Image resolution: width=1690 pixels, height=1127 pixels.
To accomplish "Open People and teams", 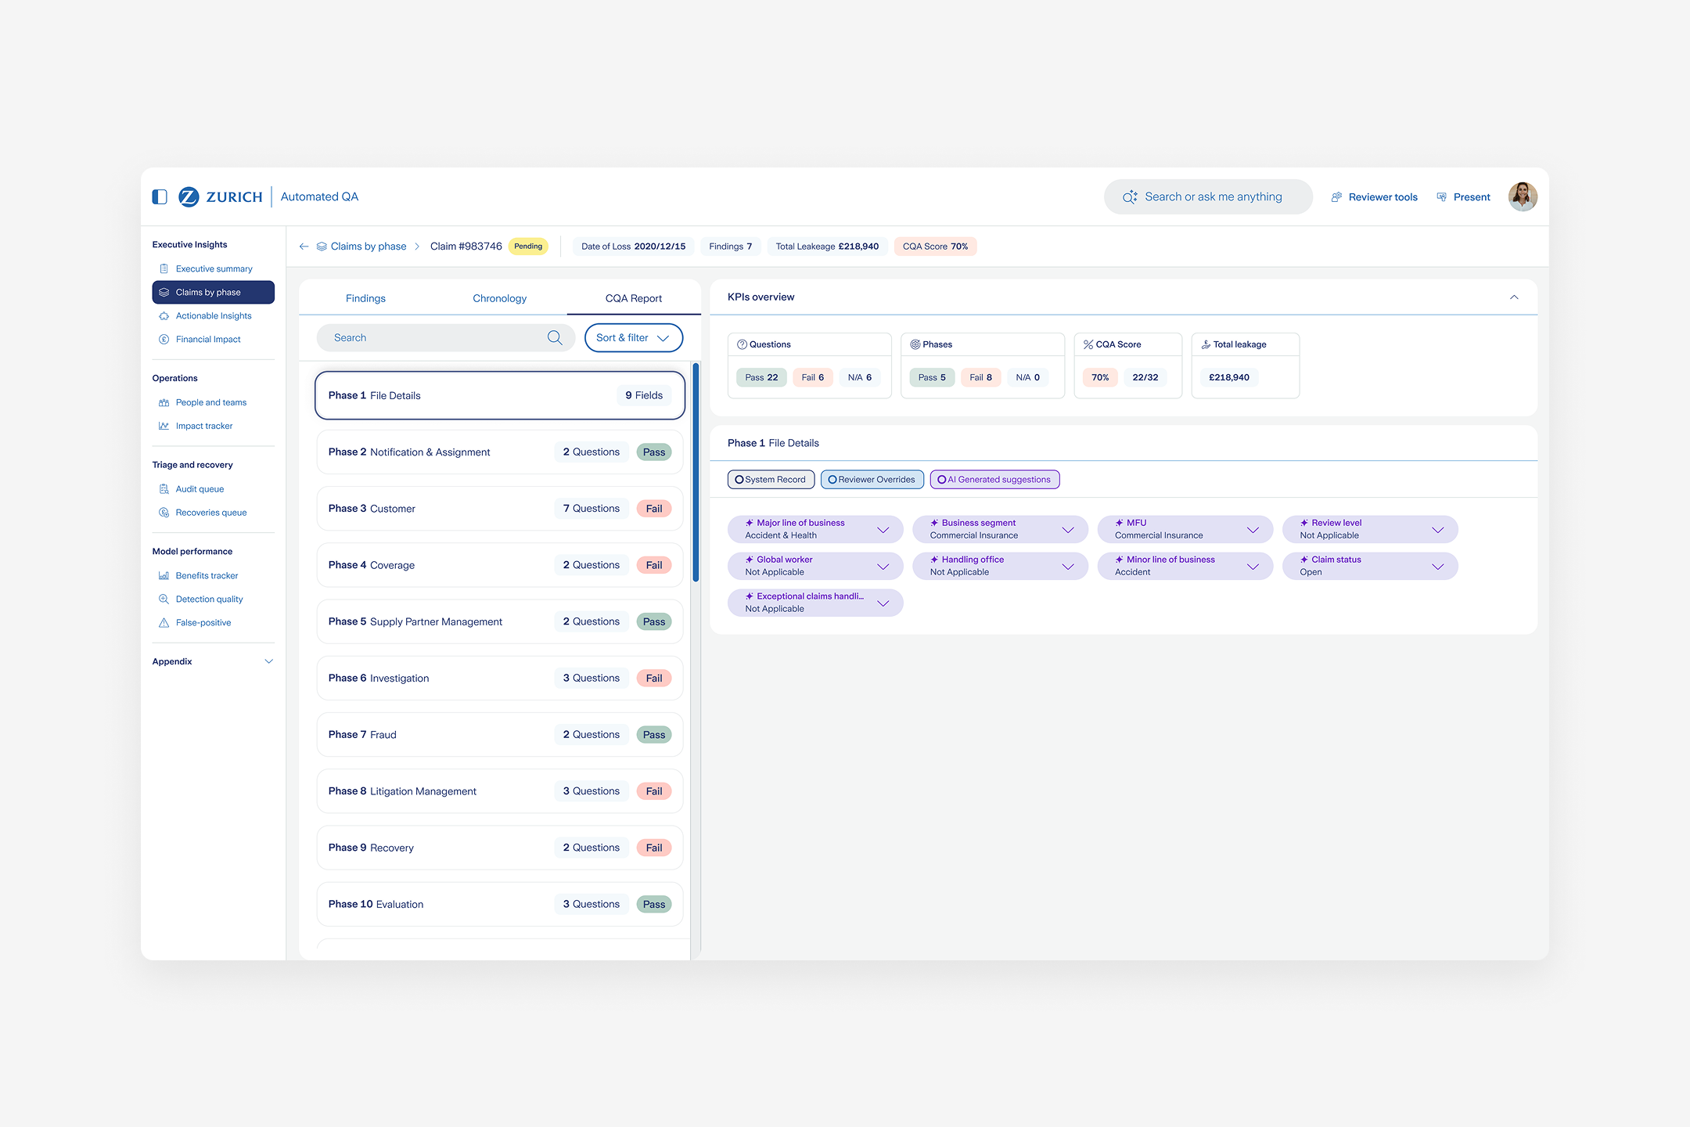I will pos(214,402).
